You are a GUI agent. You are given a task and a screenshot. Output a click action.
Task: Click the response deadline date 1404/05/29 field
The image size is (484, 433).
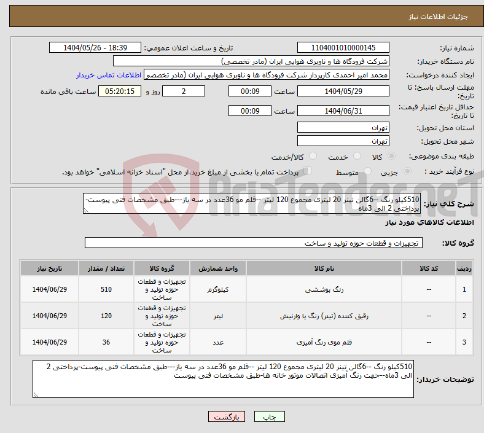342,91
